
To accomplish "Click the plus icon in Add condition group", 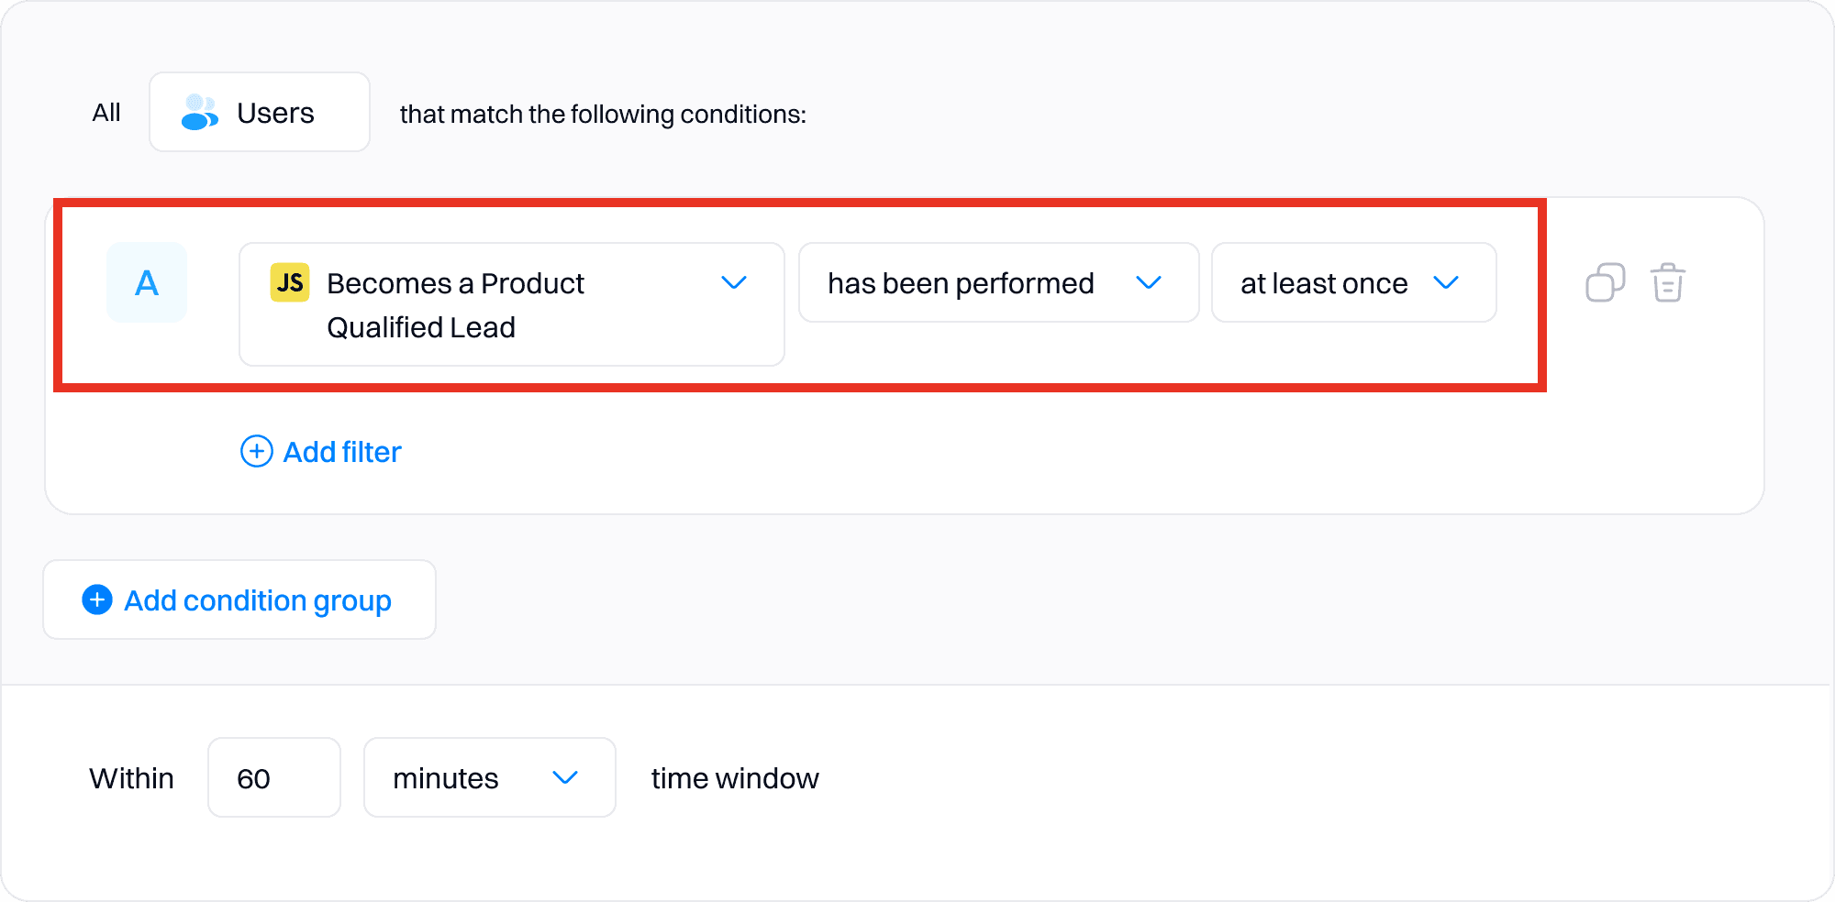I will 97,599.
